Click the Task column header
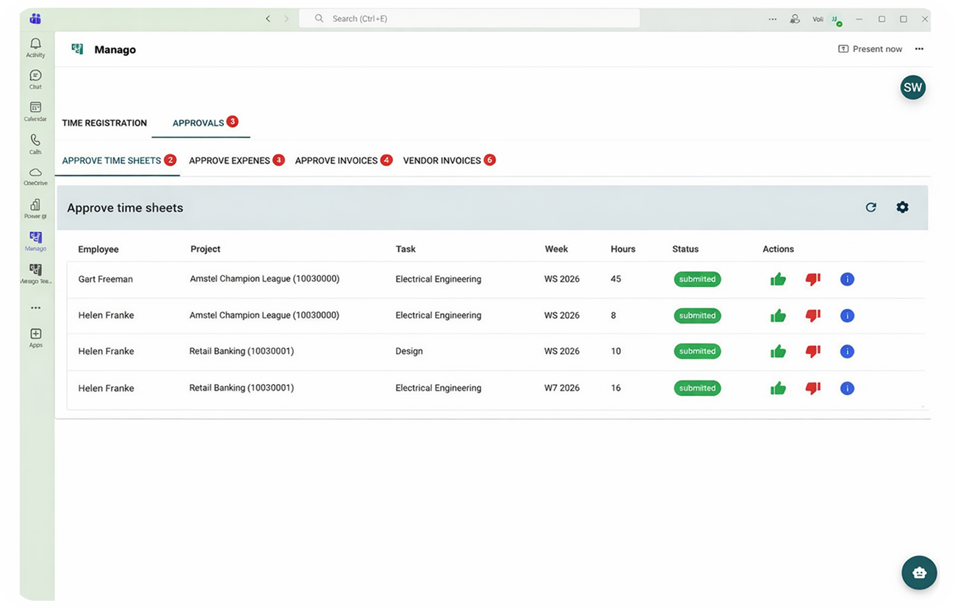Viewport: 955px width, 608px height. 406,249
